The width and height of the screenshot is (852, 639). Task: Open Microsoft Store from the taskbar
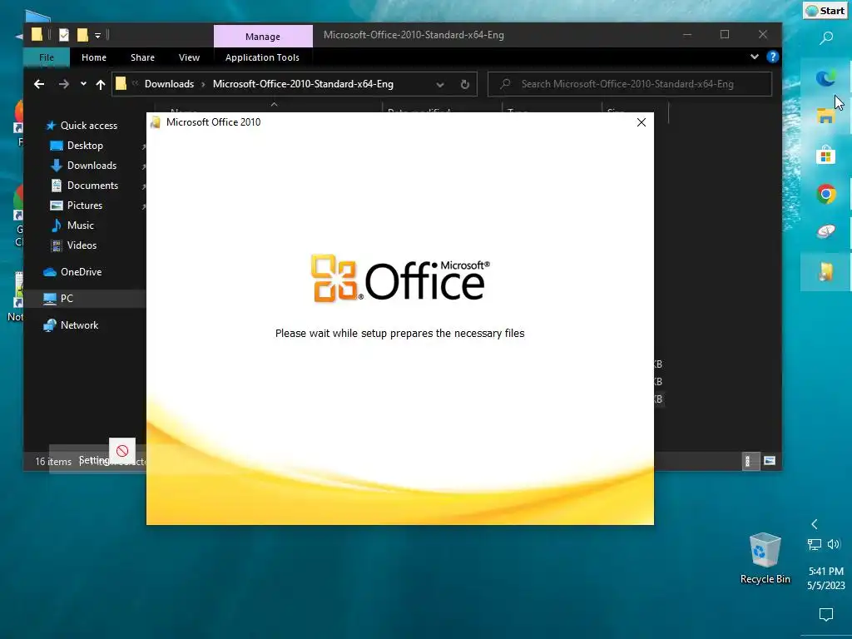tap(825, 155)
